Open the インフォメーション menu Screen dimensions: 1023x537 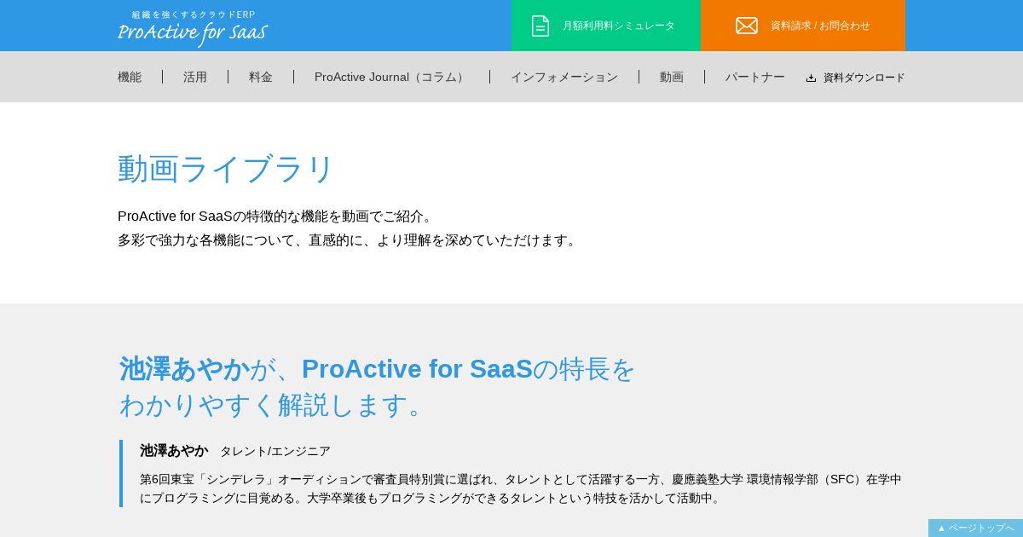(564, 77)
